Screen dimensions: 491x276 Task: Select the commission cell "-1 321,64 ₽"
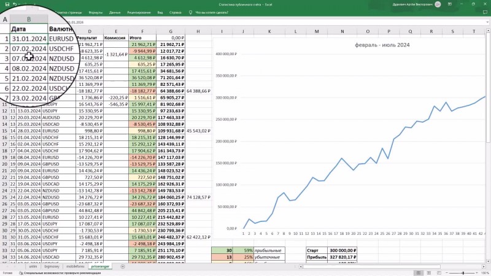(116, 55)
